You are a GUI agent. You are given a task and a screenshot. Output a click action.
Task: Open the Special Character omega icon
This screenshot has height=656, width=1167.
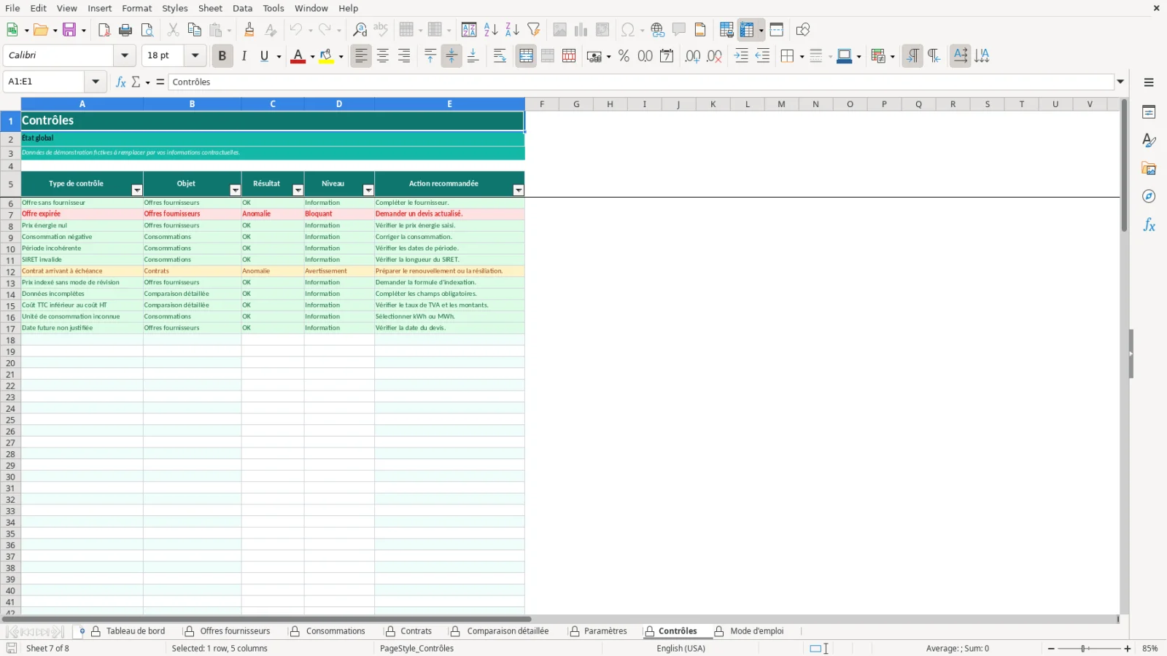(x=627, y=30)
